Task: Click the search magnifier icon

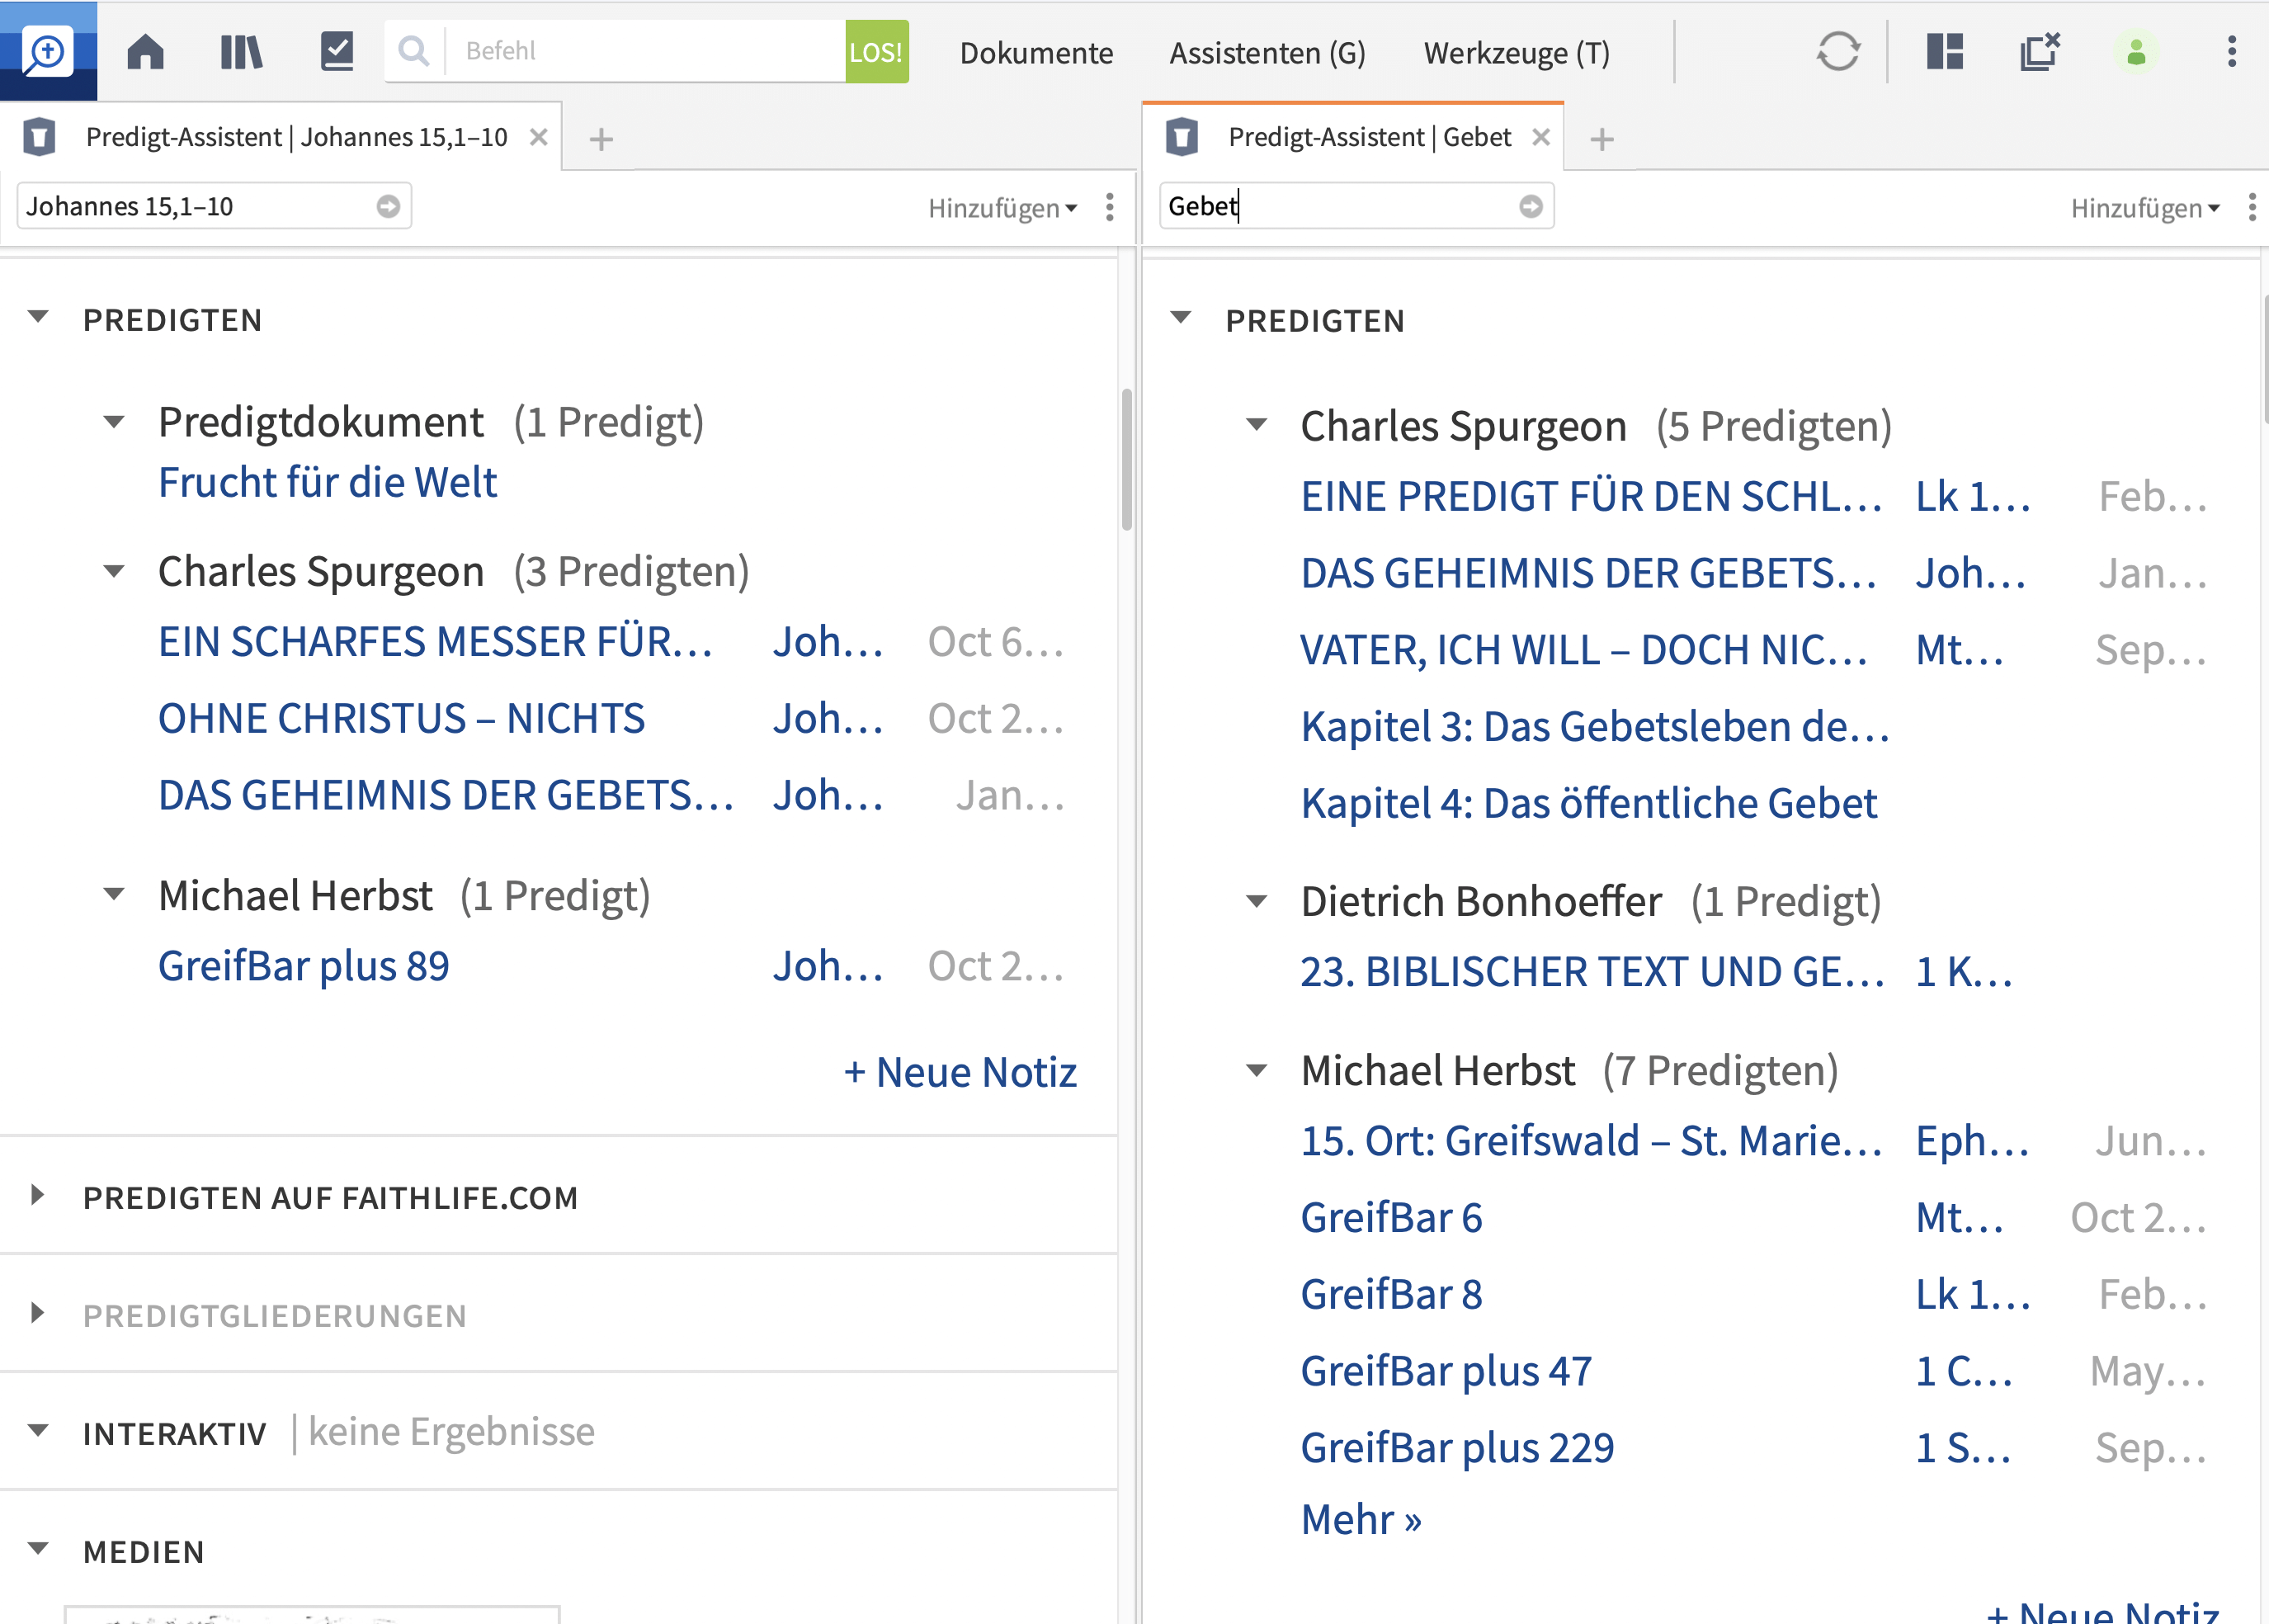Action: click(413, 51)
